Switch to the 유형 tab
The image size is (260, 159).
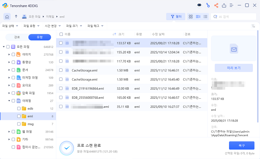coord(40,37)
